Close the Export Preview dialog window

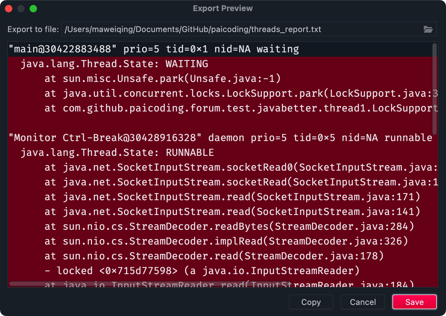pyautogui.click(x=9, y=9)
